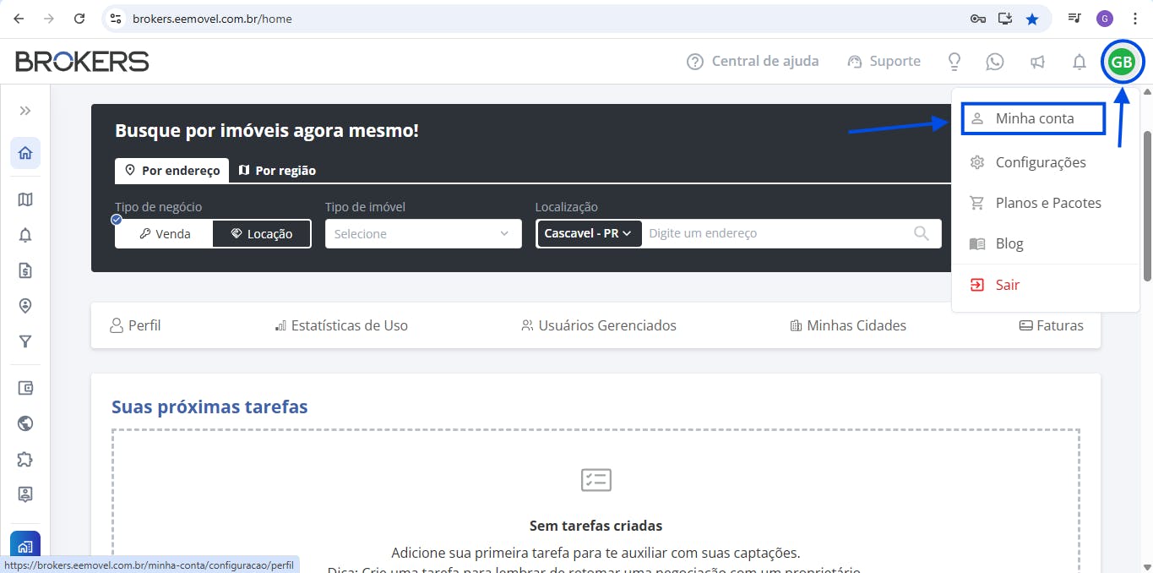Open Cascavel - PR city dropdown
Viewport: 1153px width, 573px height.
(589, 233)
